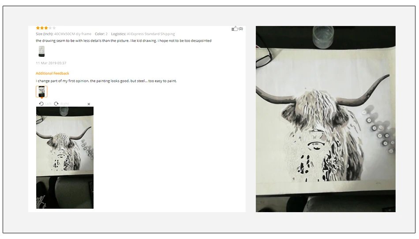Viewport: 419px width, 239px height.
Task: Click the expanded cow painting preview image
Action: [65, 158]
